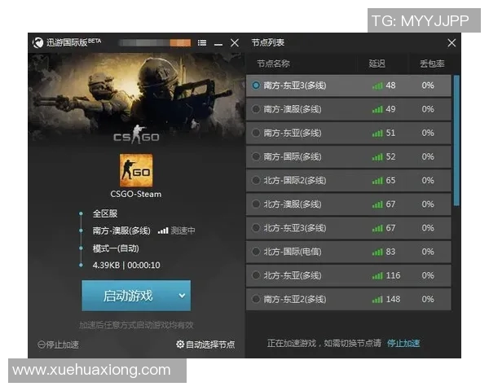Click signal bars icon next to 测速中

click(x=163, y=231)
